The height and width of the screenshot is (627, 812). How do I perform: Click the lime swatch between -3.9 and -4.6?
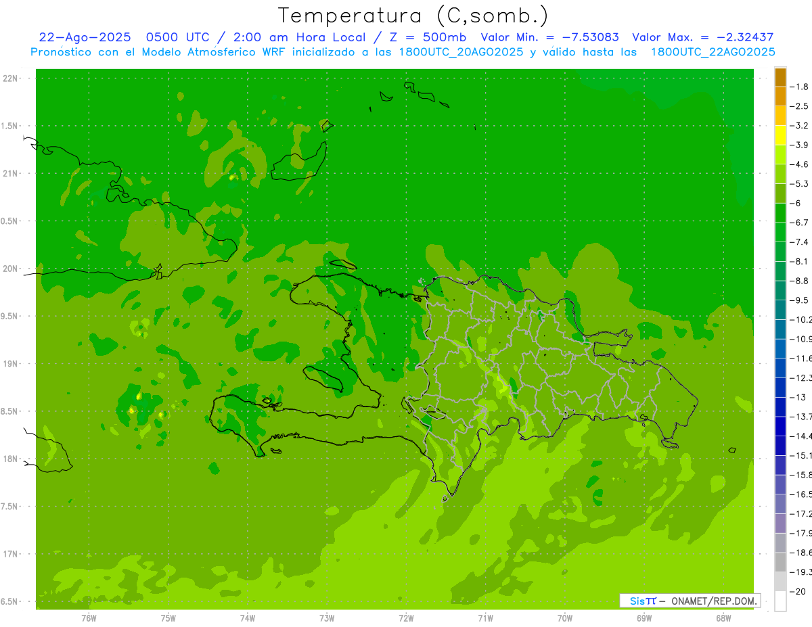[x=780, y=155]
